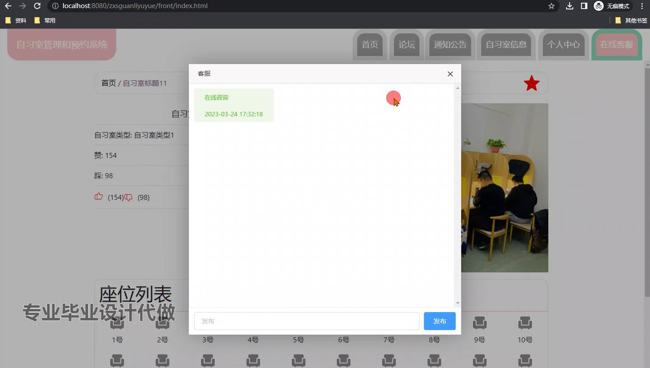Click the blue 发布 send button
This screenshot has width=650, height=368.
pyautogui.click(x=440, y=321)
